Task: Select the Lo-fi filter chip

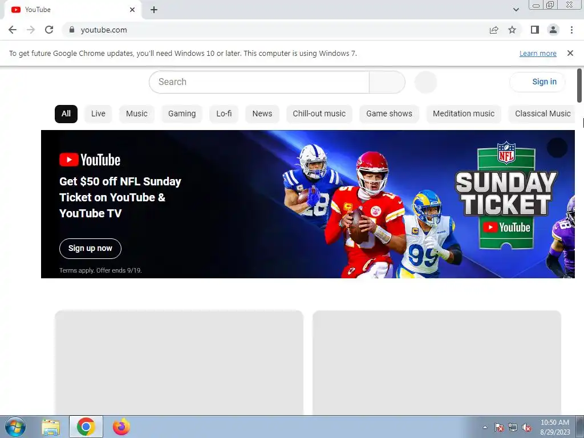Action: pos(224,114)
